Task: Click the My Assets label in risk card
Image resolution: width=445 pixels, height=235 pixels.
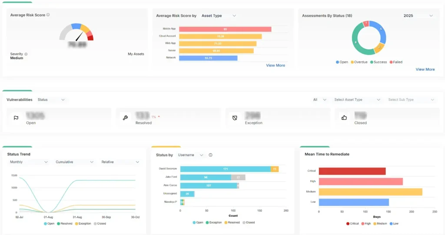Action: 136,54
